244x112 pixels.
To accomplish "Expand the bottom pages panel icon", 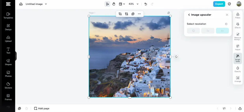I will [x=240, y=108].
